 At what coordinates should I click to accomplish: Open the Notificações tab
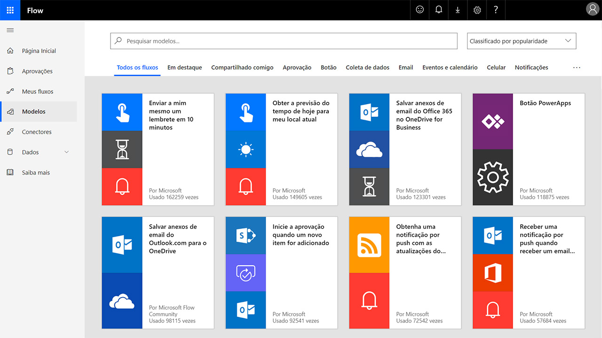pos(531,68)
